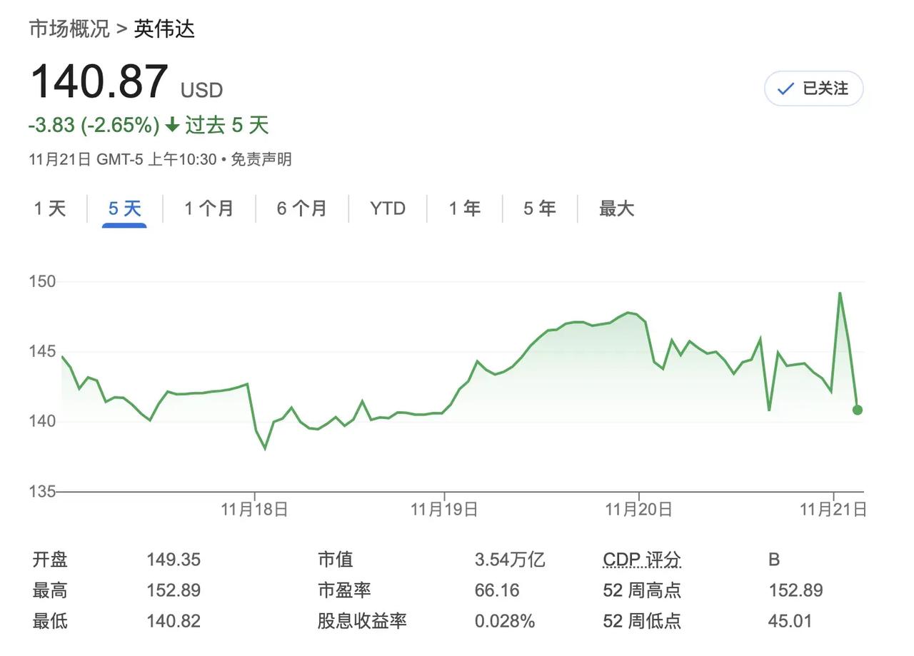This screenshot has width=914, height=656.
Task: Click the CDP 评分 value B
Action: pyautogui.click(x=774, y=560)
